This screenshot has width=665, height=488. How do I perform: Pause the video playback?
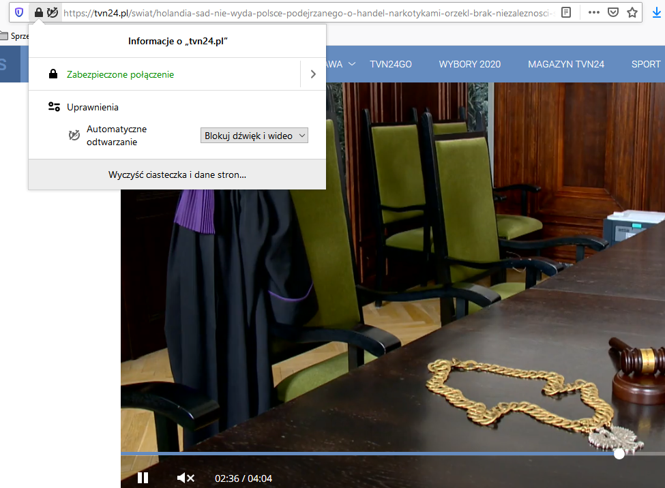tap(143, 478)
